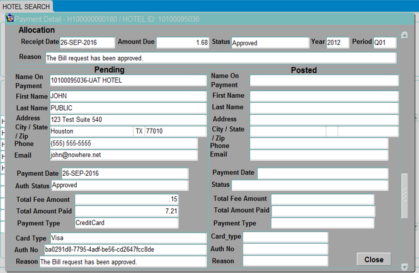Click the Period field showing Q01
Image resolution: width=419 pixels, height=273 pixels.
tap(385, 42)
